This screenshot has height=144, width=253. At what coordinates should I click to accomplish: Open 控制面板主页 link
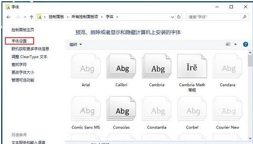[x=23, y=30]
